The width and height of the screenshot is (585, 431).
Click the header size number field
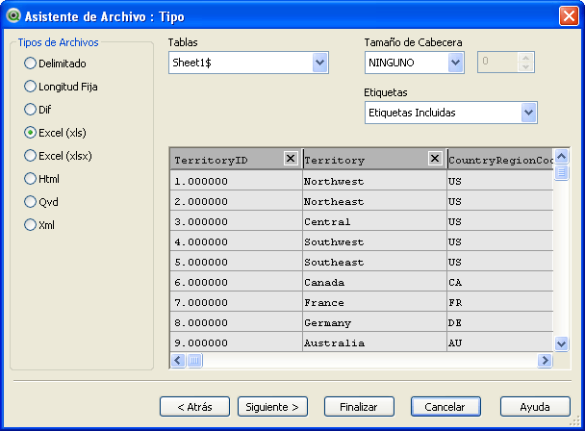pos(498,62)
